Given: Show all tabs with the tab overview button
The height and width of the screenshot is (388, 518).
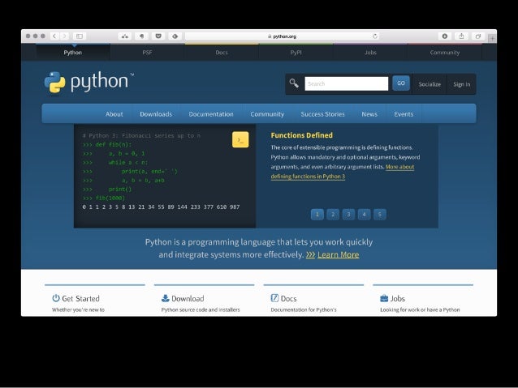Looking at the screenshot, I should click(478, 36).
